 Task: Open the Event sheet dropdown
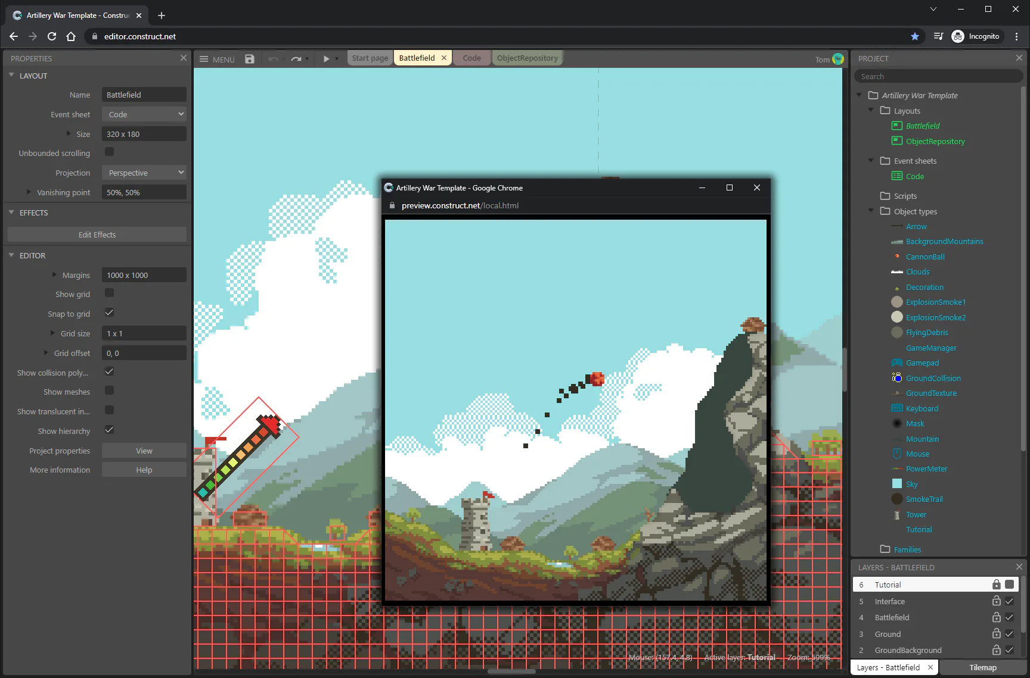pyautogui.click(x=144, y=114)
